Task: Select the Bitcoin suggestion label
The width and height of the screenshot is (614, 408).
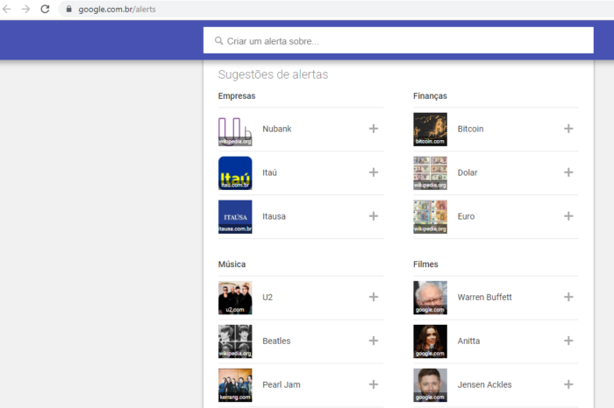Action: click(x=470, y=129)
